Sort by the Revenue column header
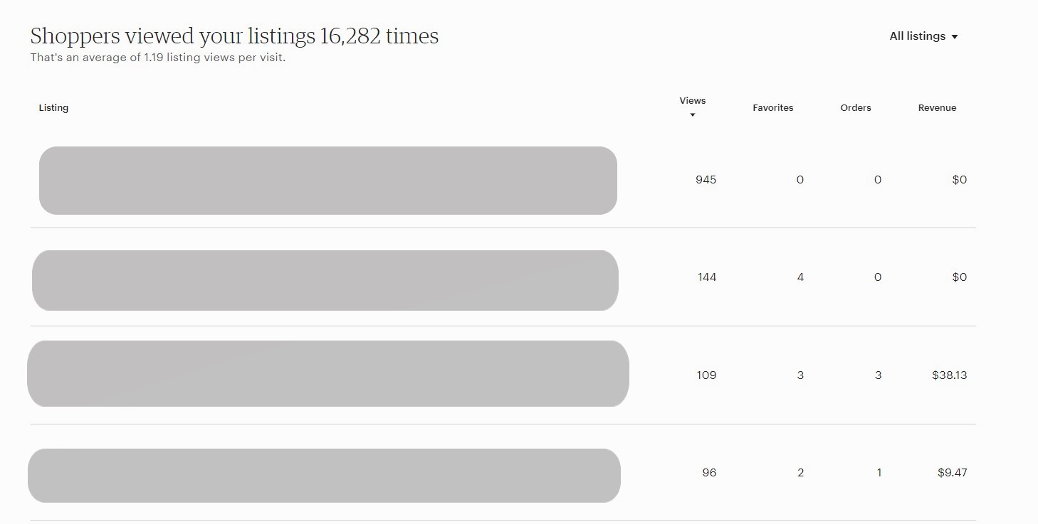Image resolution: width=1038 pixels, height=524 pixels. tap(937, 107)
